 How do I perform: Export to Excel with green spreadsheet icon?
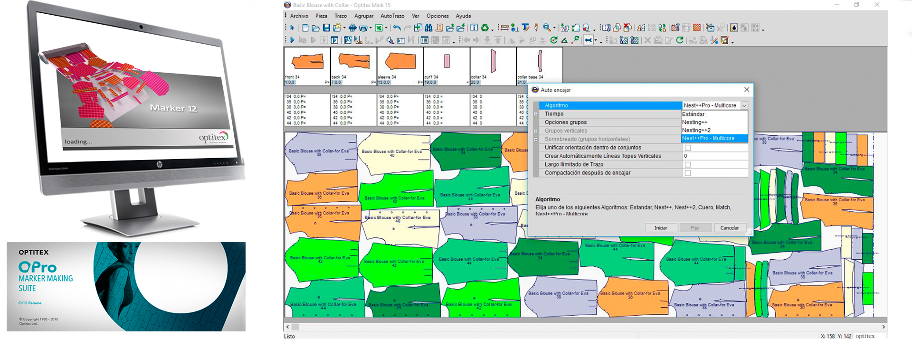pyautogui.click(x=379, y=28)
